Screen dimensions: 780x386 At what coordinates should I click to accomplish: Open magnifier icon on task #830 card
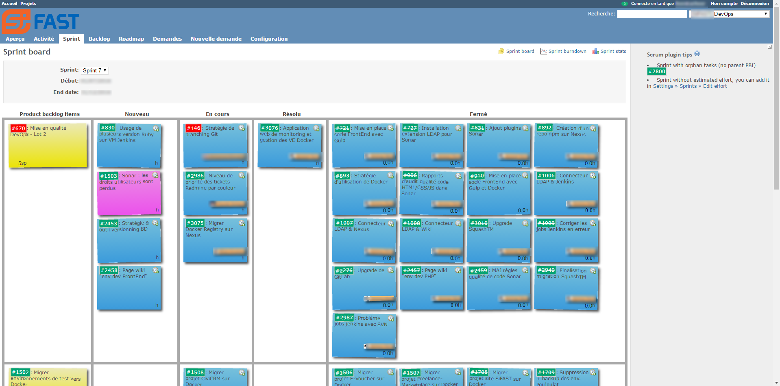pos(156,128)
